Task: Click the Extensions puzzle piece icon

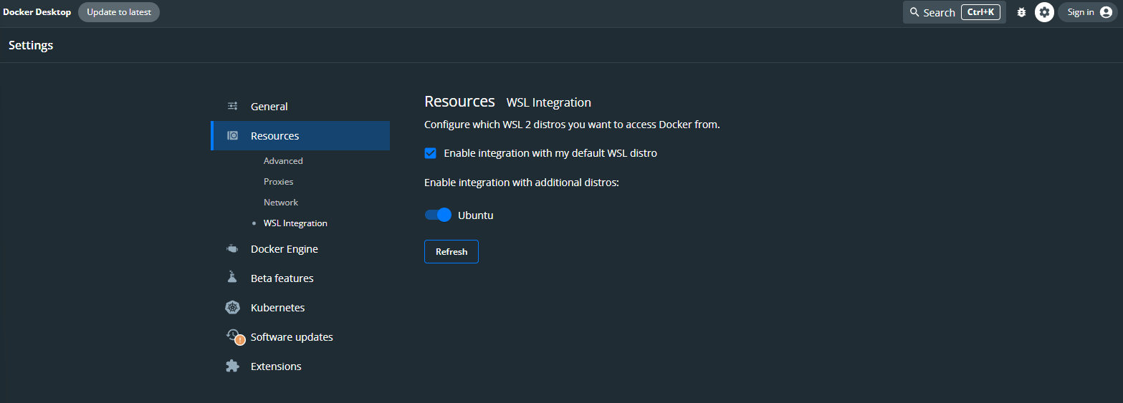Action: point(232,366)
